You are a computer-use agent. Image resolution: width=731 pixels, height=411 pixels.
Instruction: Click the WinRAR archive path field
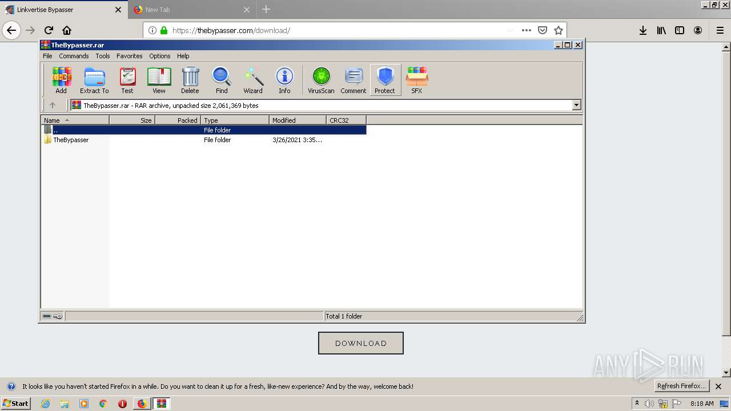point(322,105)
